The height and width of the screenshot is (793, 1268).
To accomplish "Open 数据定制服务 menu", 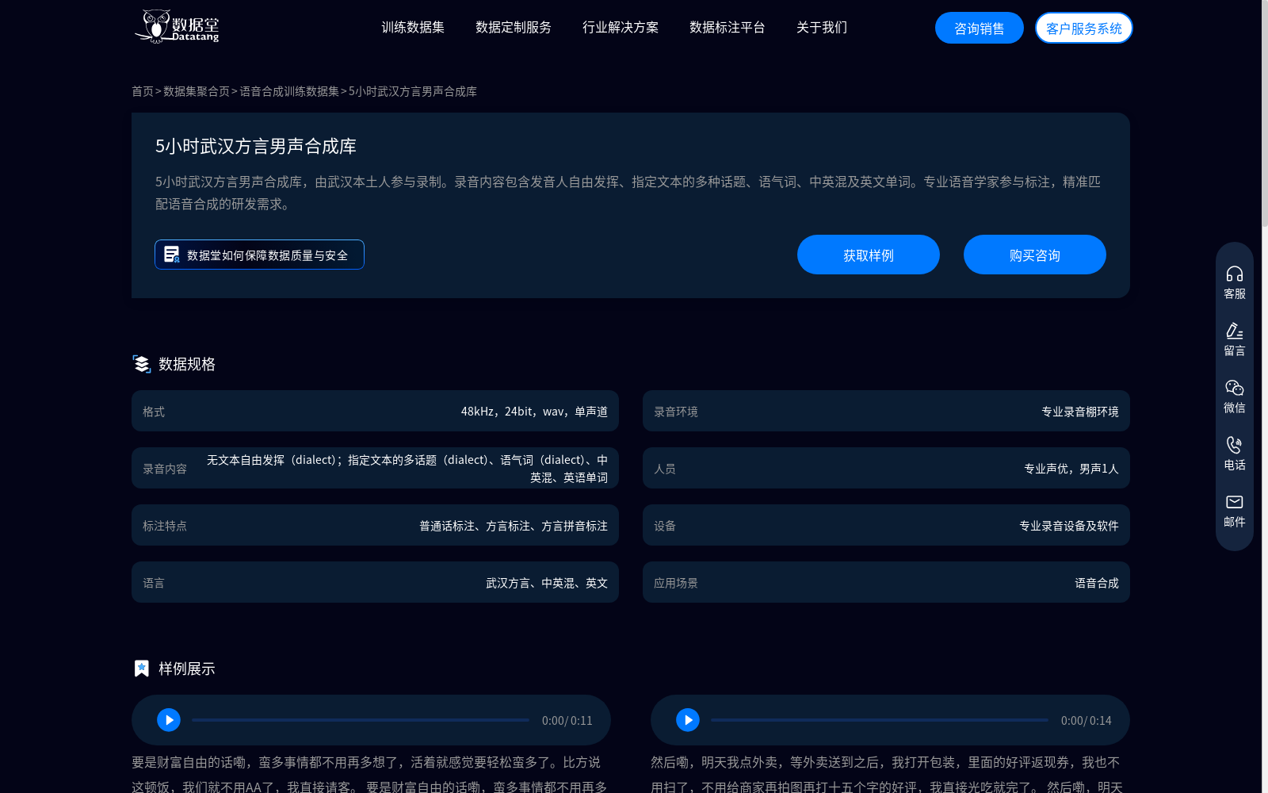I will pos(514,28).
